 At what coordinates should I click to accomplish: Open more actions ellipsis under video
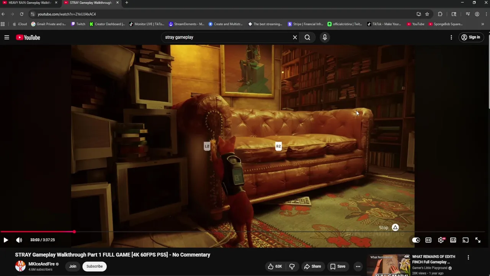358,266
